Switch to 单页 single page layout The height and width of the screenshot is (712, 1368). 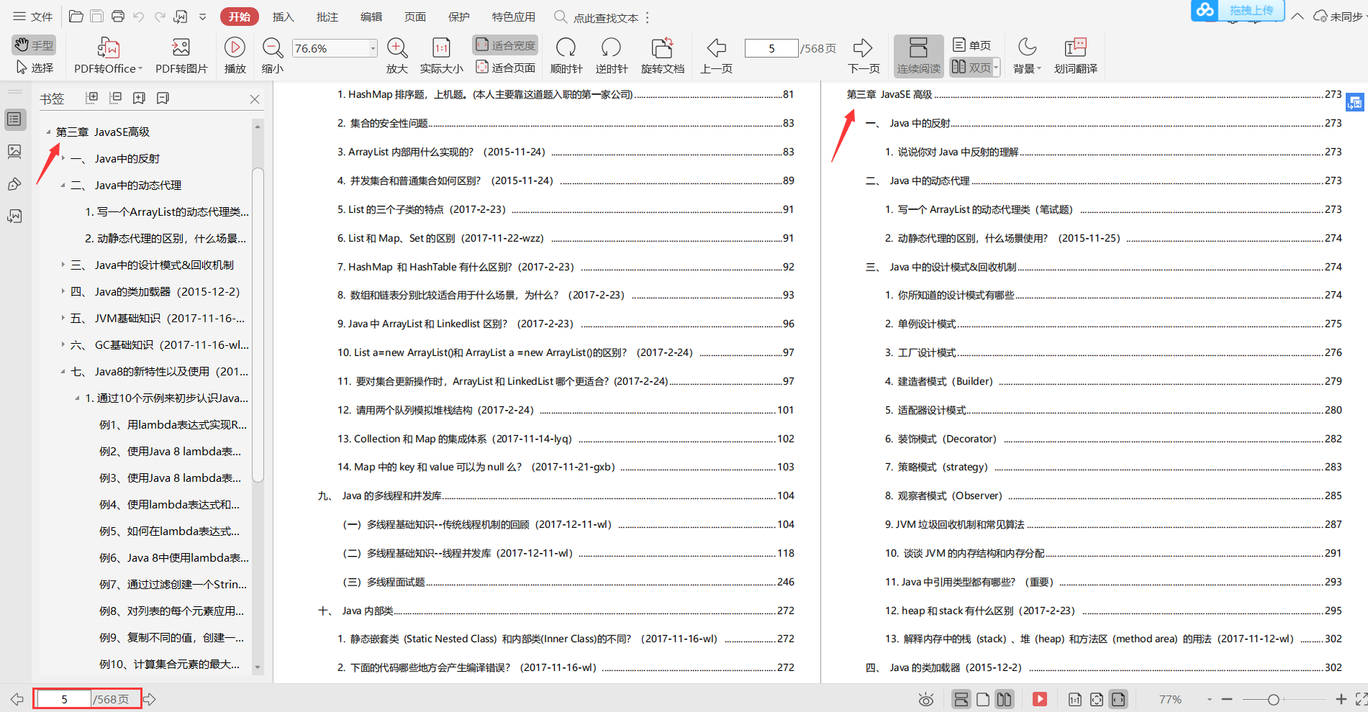[971, 45]
